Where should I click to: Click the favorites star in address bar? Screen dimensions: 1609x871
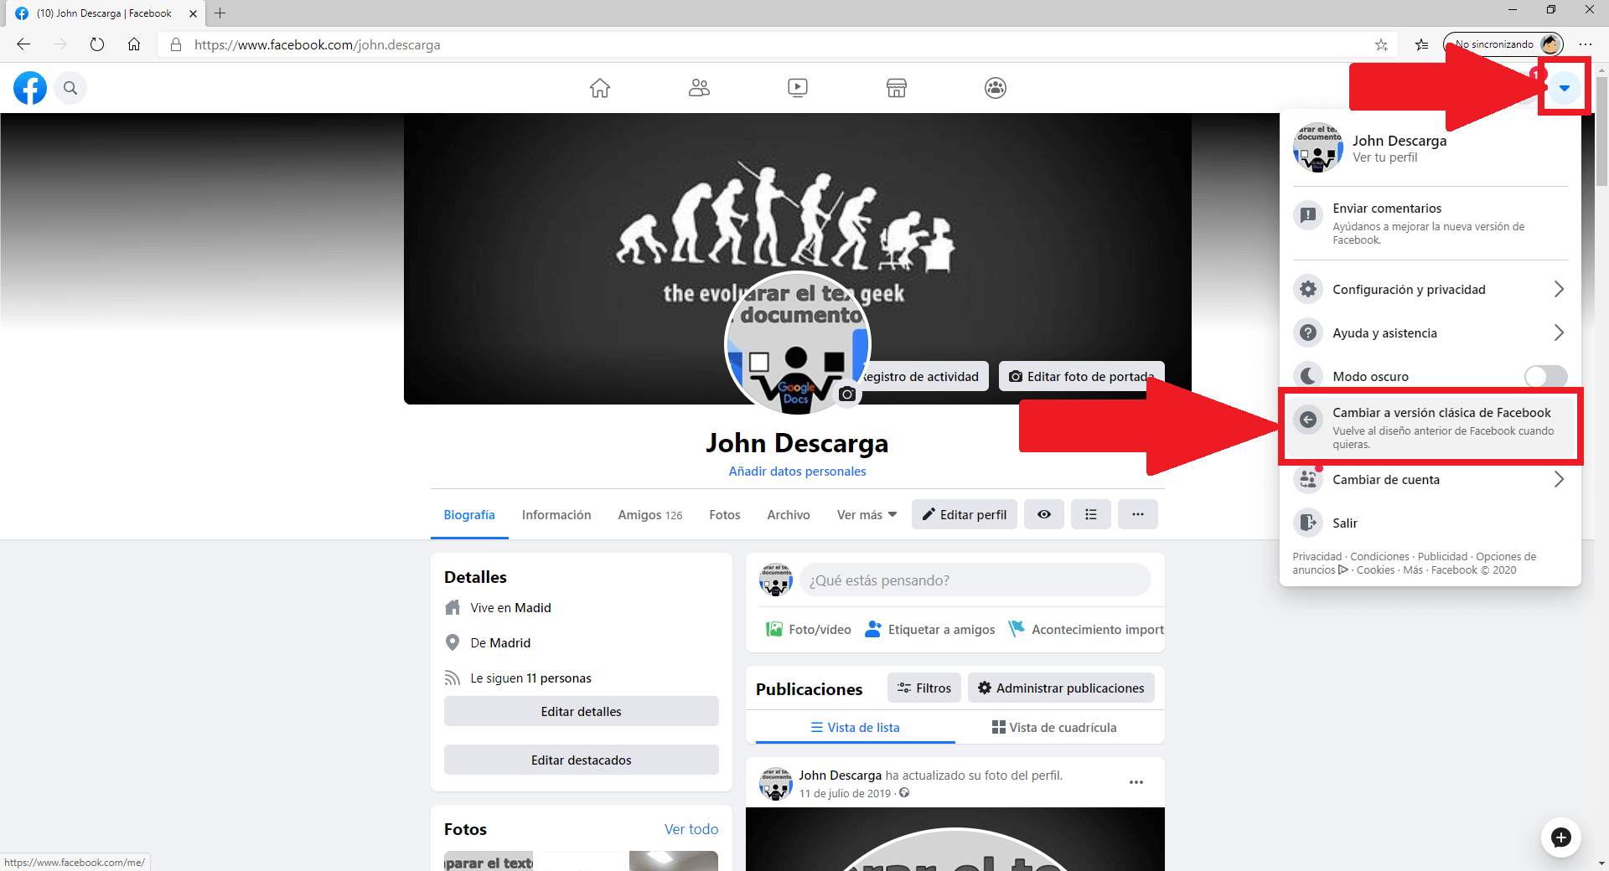pos(1381,45)
